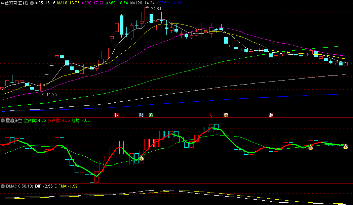The height and width of the screenshot is (205, 353).
Task: Click the green MA60: 18.74 label
Action: point(117,3)
